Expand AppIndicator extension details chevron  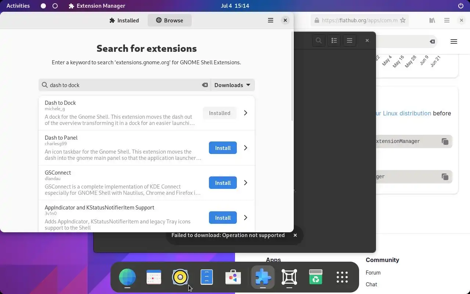pos(246,218)
